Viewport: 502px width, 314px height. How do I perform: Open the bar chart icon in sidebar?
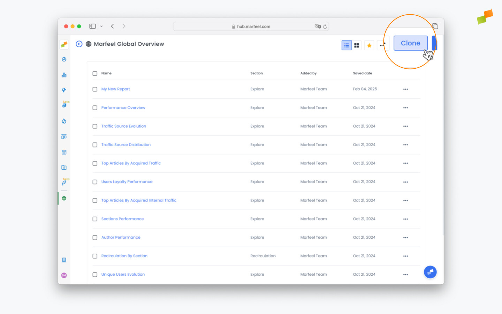64,75
